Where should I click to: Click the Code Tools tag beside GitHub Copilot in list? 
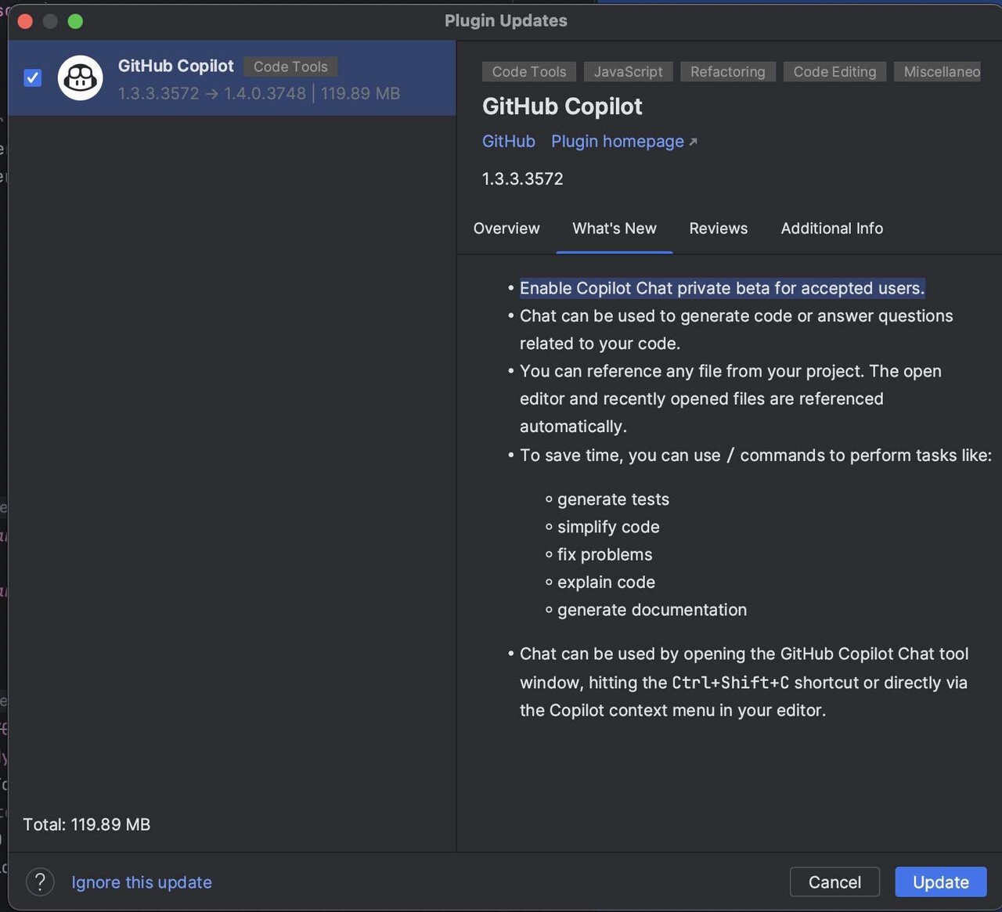pos(290,67)
